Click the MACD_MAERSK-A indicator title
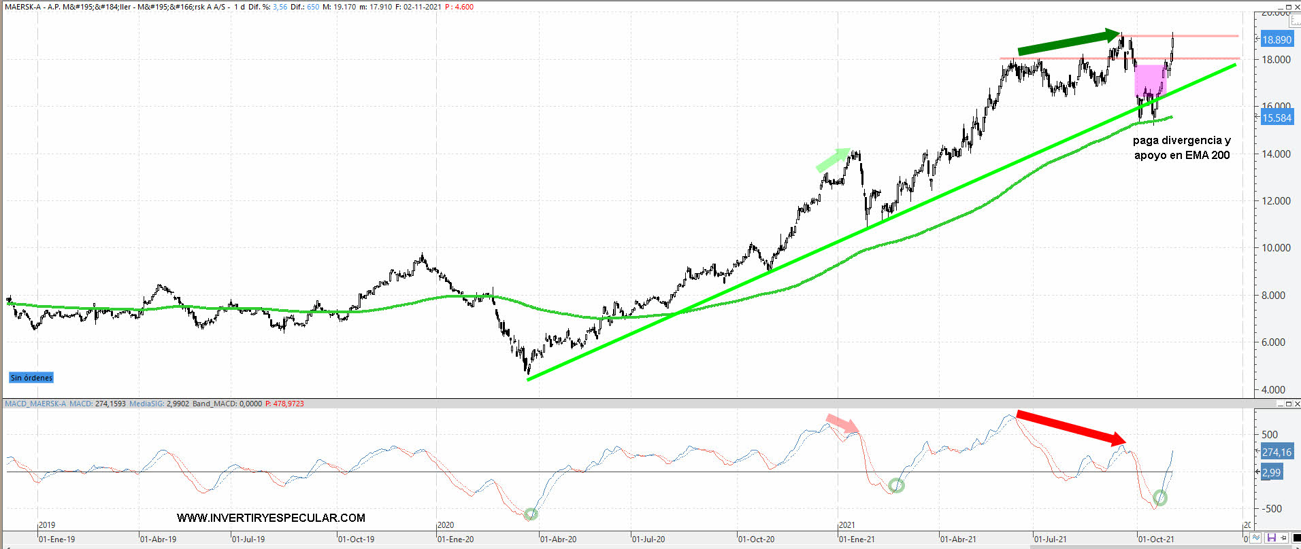Viewport: 1301px width, 549px height. click(x=35, y=404)
